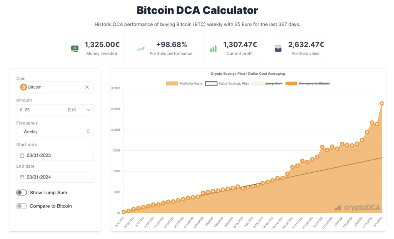This screenshot has width=394, height=239.
Task: Enable the Compare to Bitcoin toggle
Action: click(x=22, y=206)
